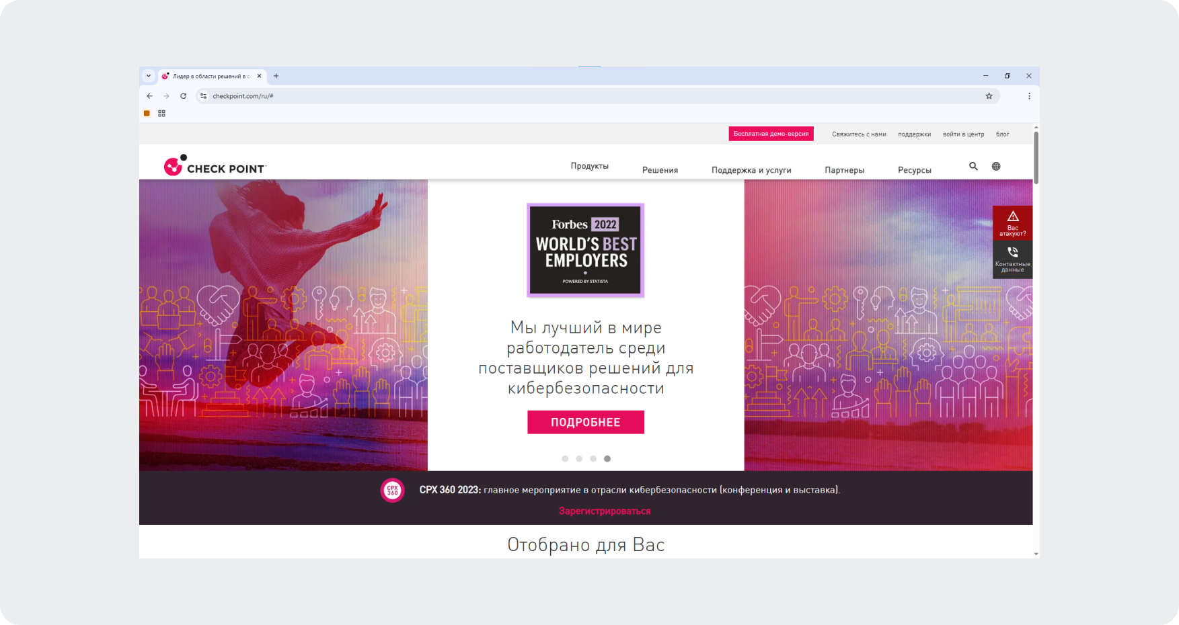Bookmark the page with the star icon

[x=989, y=96]
